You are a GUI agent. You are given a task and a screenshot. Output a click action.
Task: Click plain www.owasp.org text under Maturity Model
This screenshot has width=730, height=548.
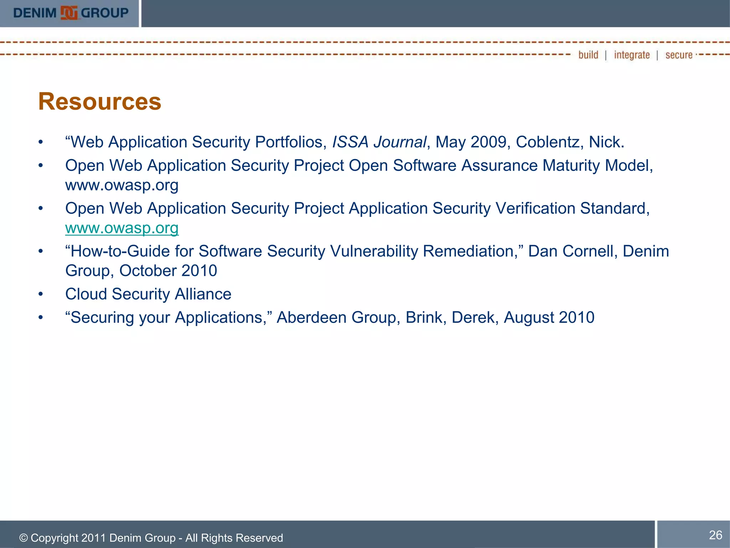pos(122,185)
